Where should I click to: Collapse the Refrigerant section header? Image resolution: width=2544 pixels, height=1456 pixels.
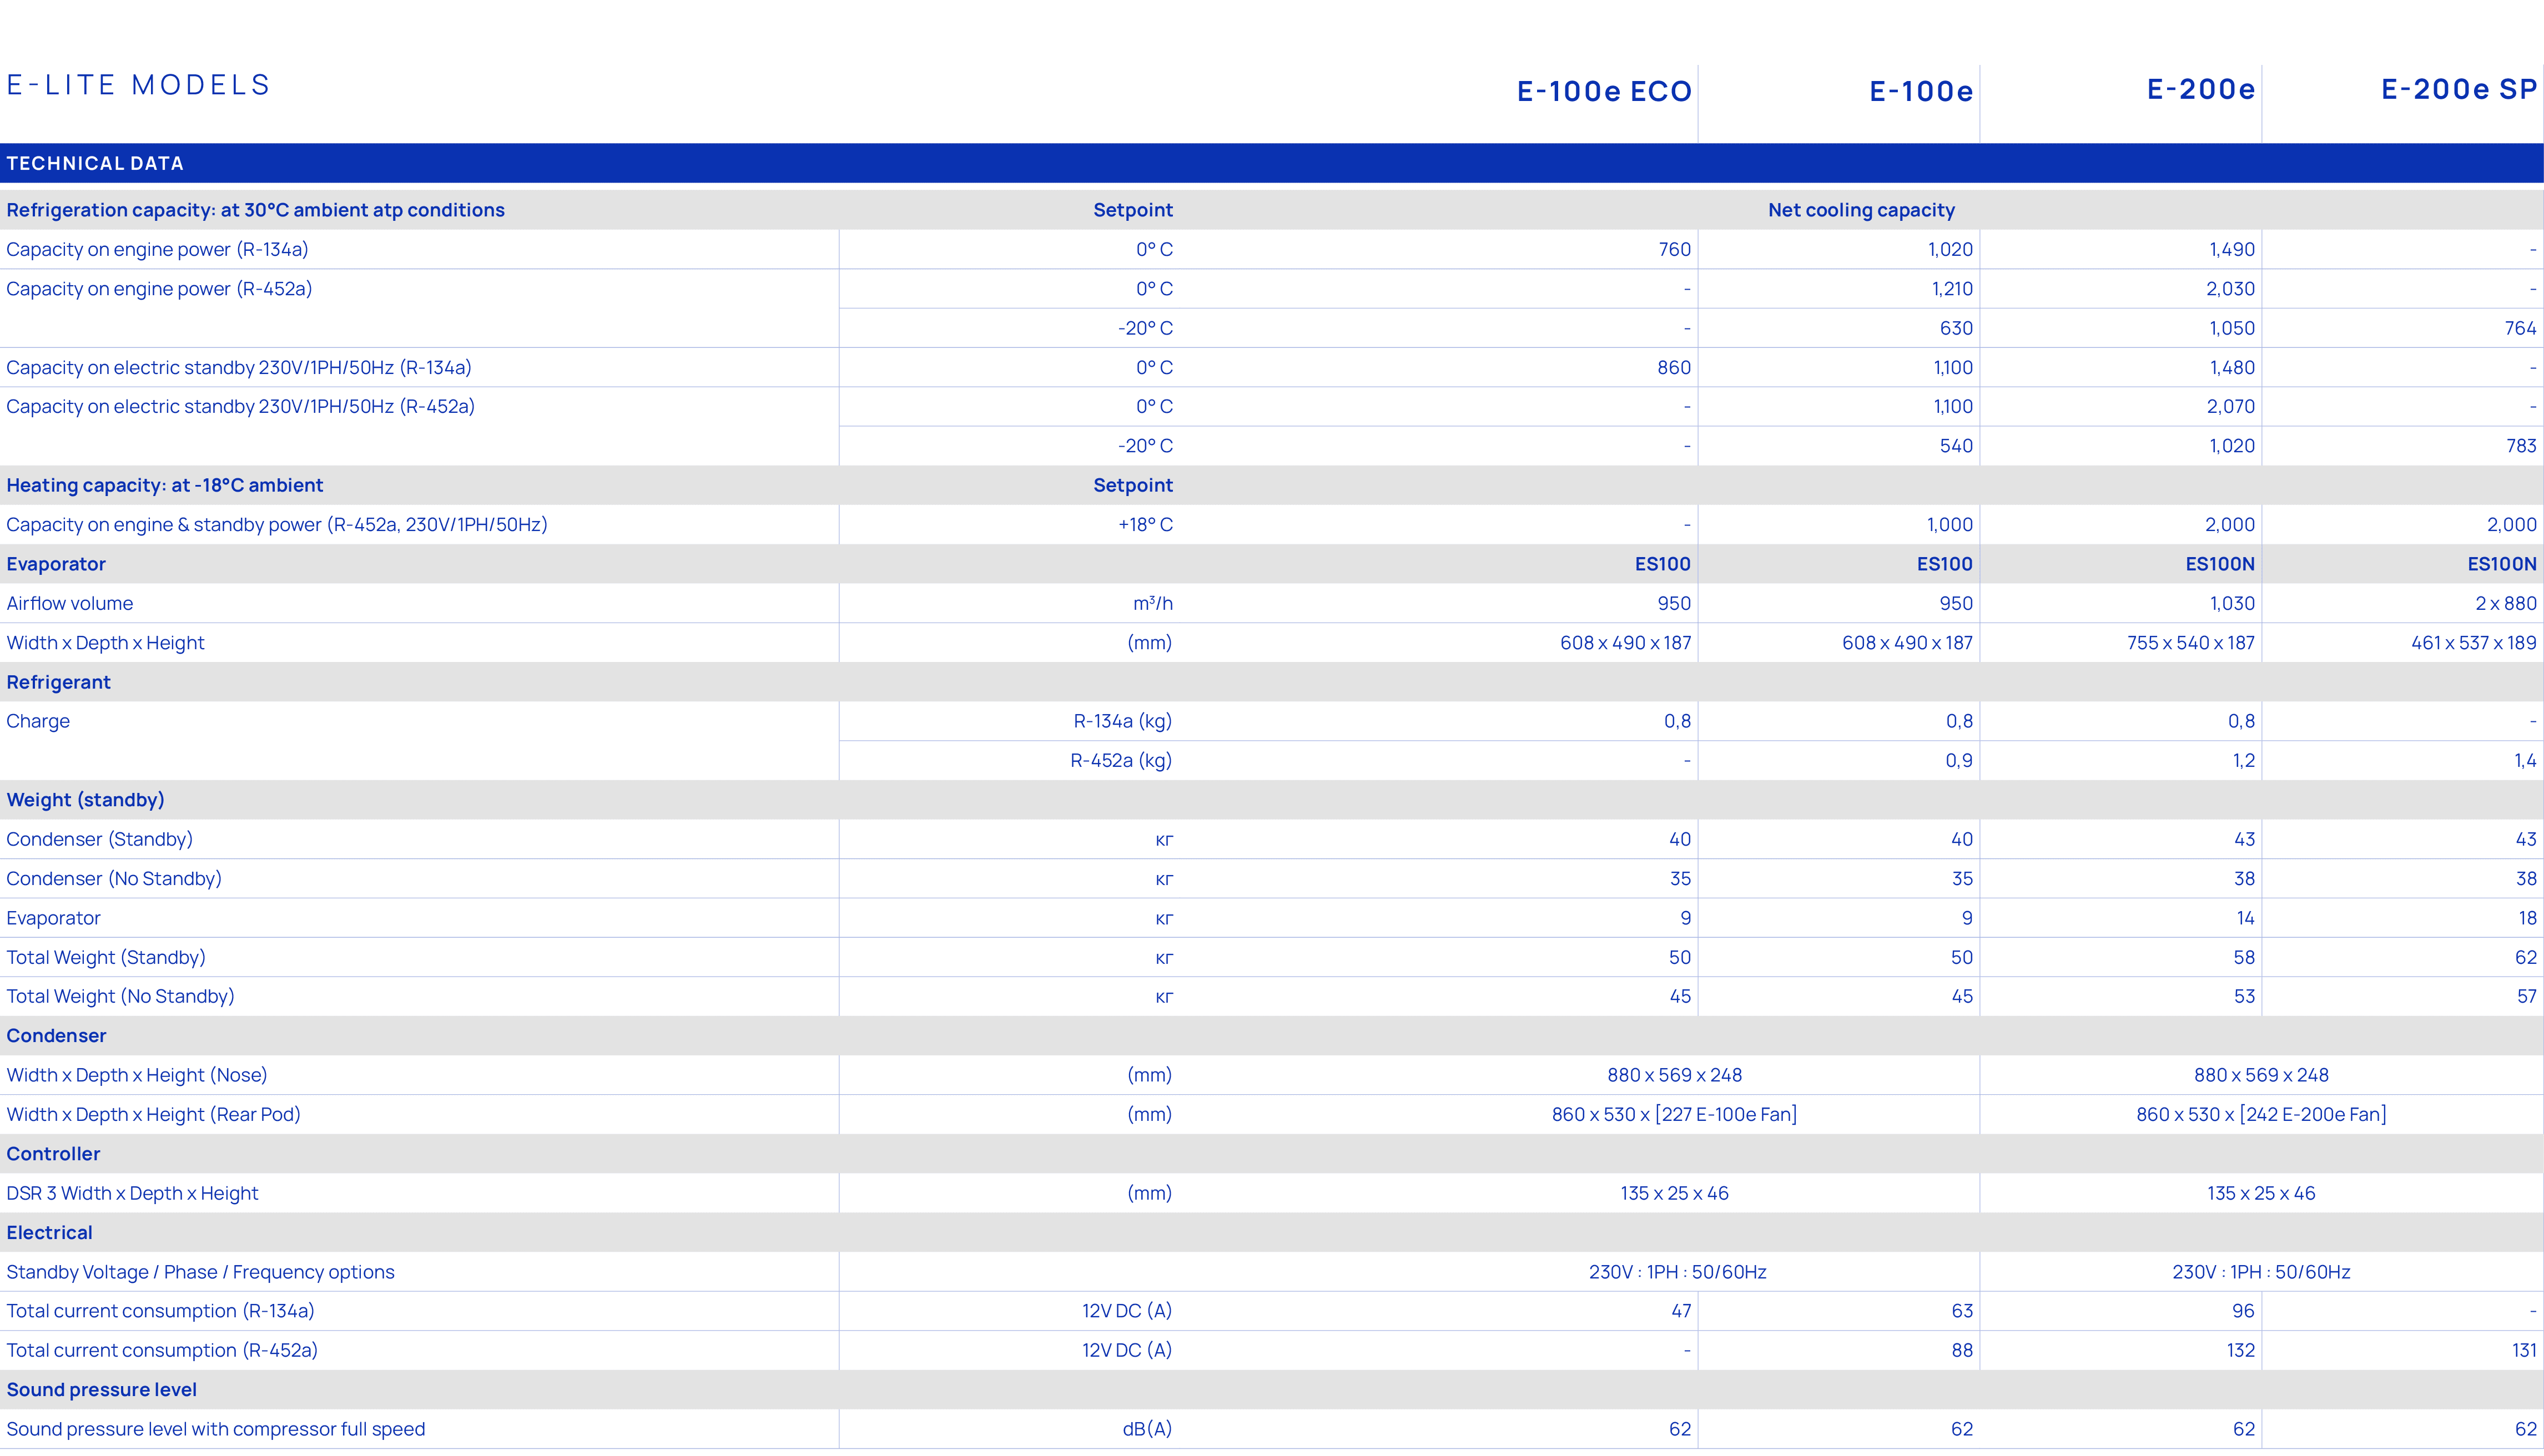(59, 681)
